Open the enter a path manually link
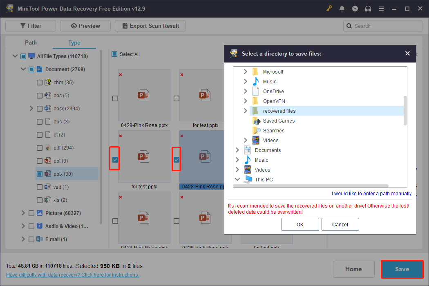Viewport: 429px width, 286px height. (x=372, y=194)
